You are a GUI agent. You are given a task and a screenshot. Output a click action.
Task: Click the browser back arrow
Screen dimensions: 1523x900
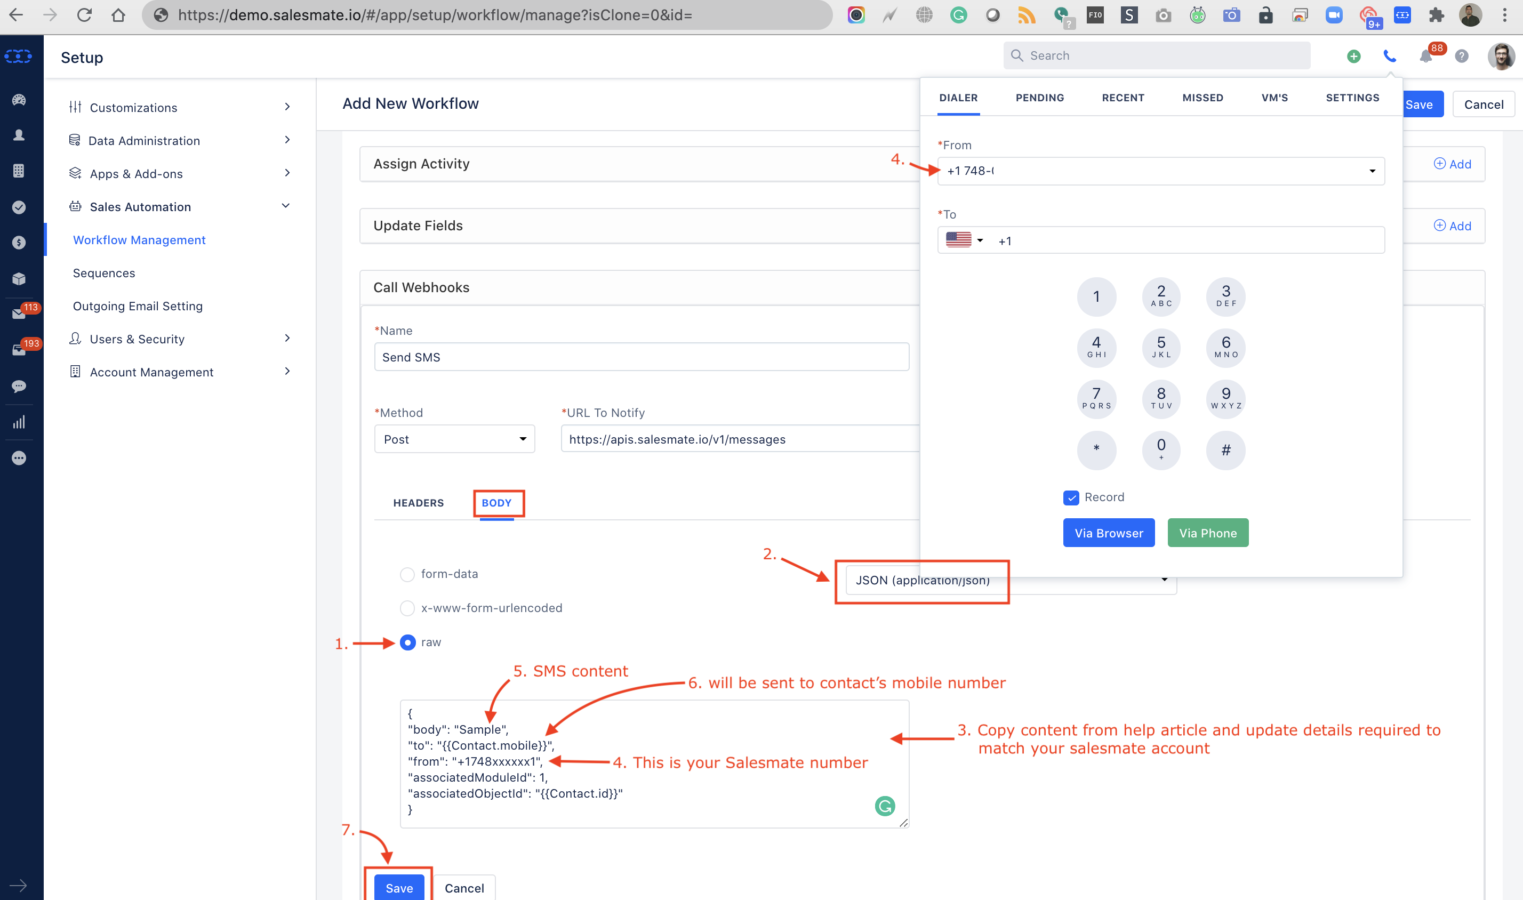pos(16,14)
